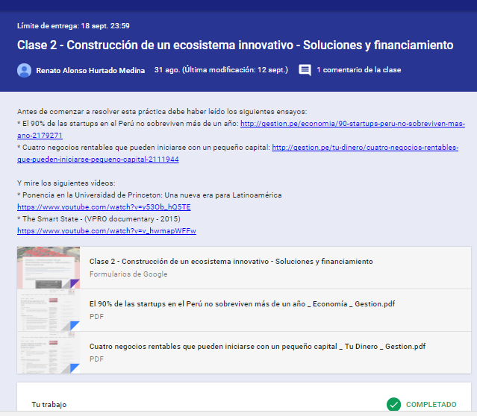Click author name Renato Alonso Hurtado Medina
The height and width of the screenshot is (416, 477).
tap(90, 70)
